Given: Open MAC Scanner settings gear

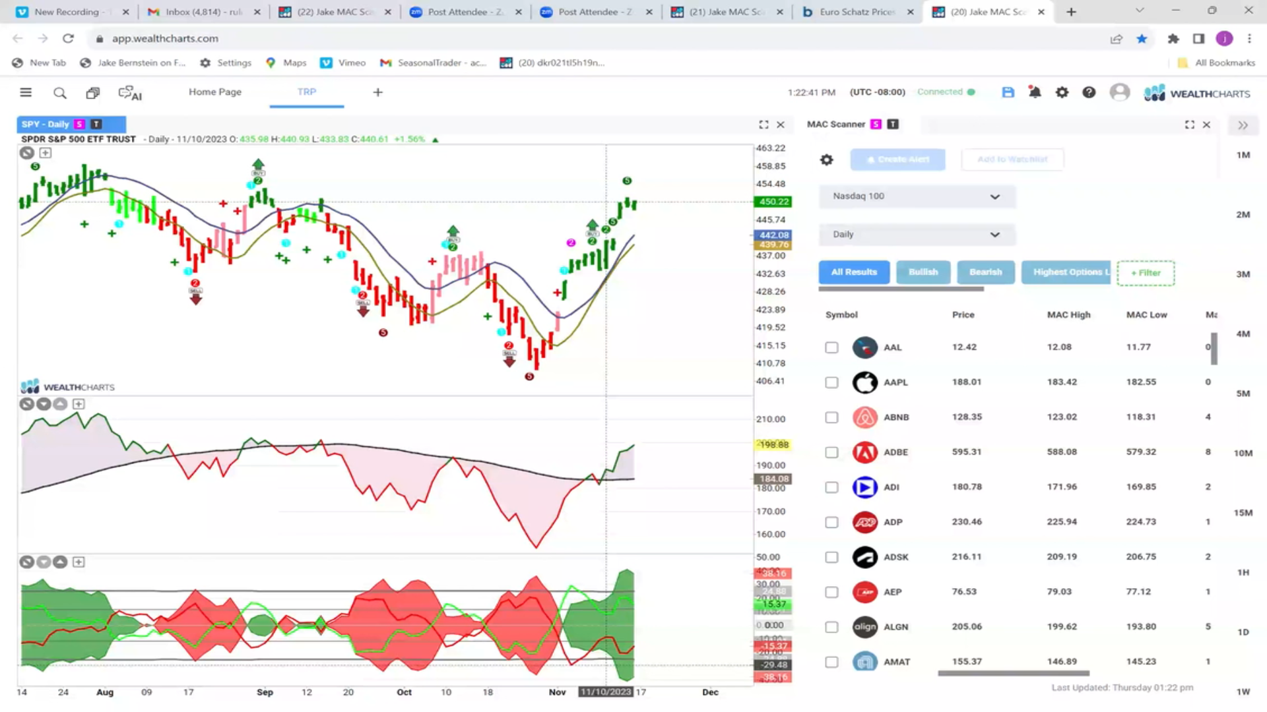Looking at the screenshot, I should (x=826, y=160).
